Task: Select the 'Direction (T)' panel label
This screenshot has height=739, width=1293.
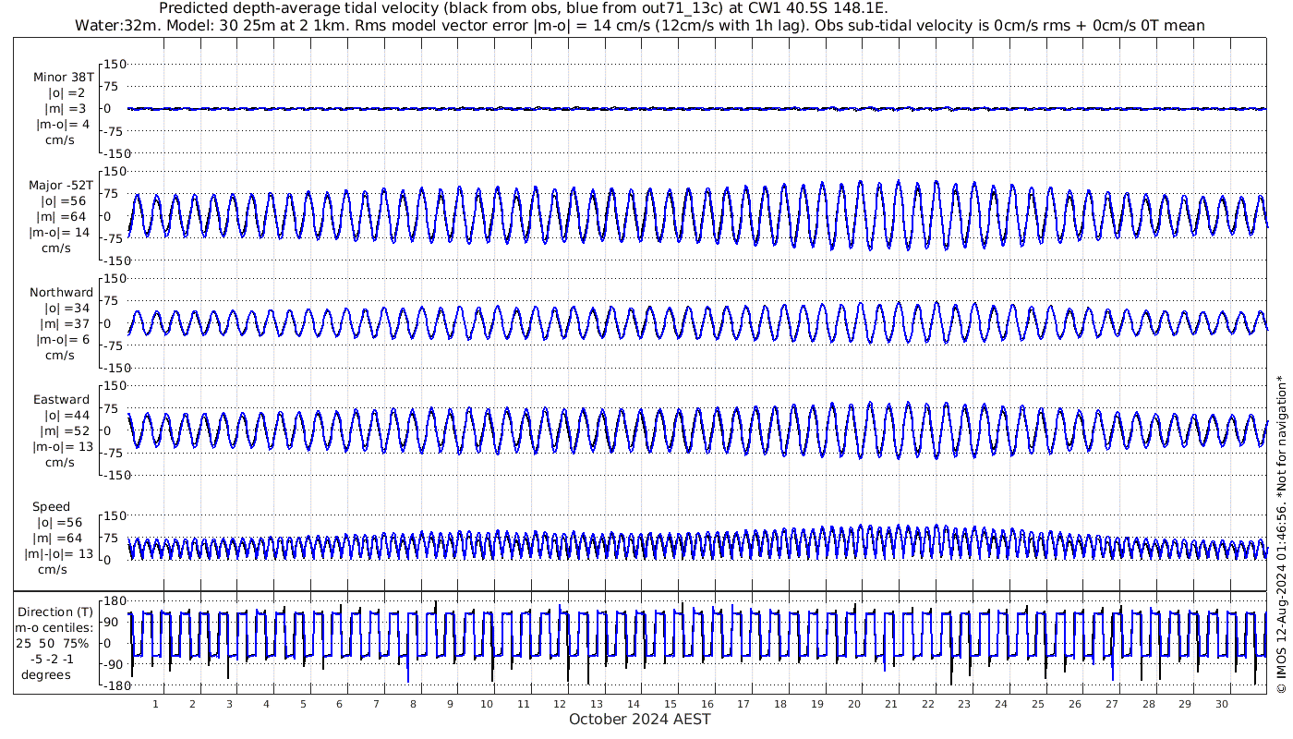Action: coord(56,612)
